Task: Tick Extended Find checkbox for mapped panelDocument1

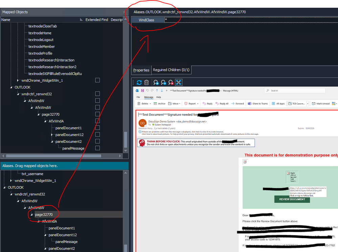Action: [x=97, y=128]
